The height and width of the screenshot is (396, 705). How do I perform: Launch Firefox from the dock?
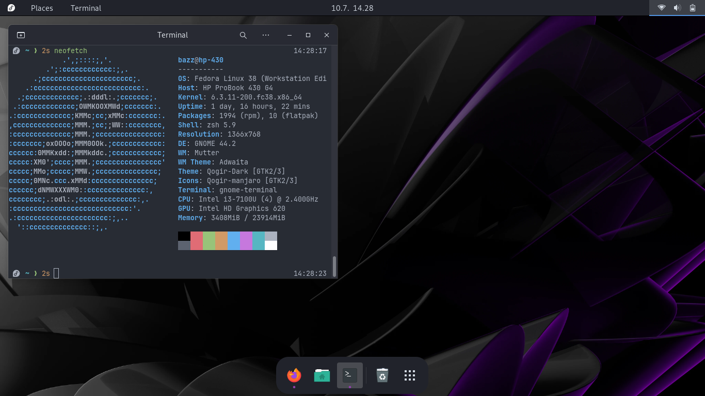click(294, 375)
